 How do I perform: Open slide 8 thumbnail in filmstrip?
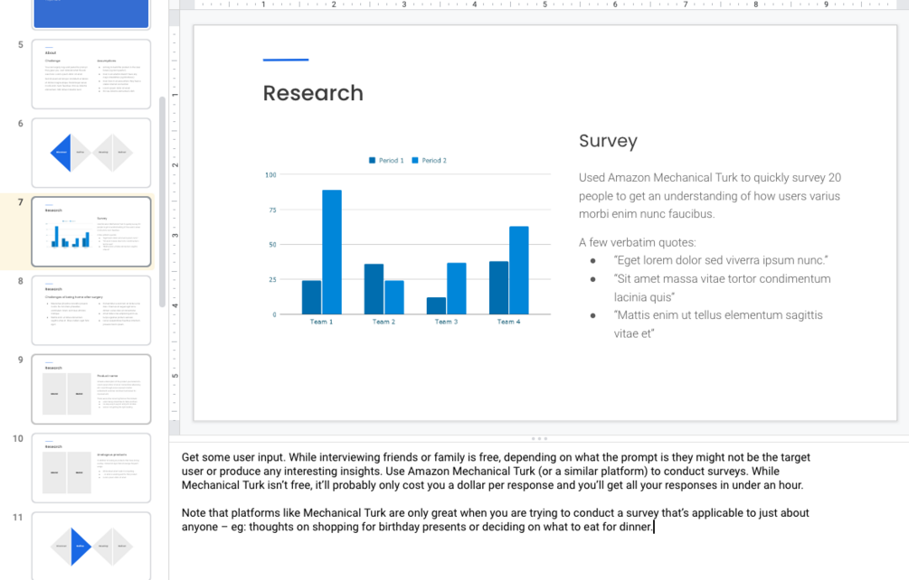[91, 310]
